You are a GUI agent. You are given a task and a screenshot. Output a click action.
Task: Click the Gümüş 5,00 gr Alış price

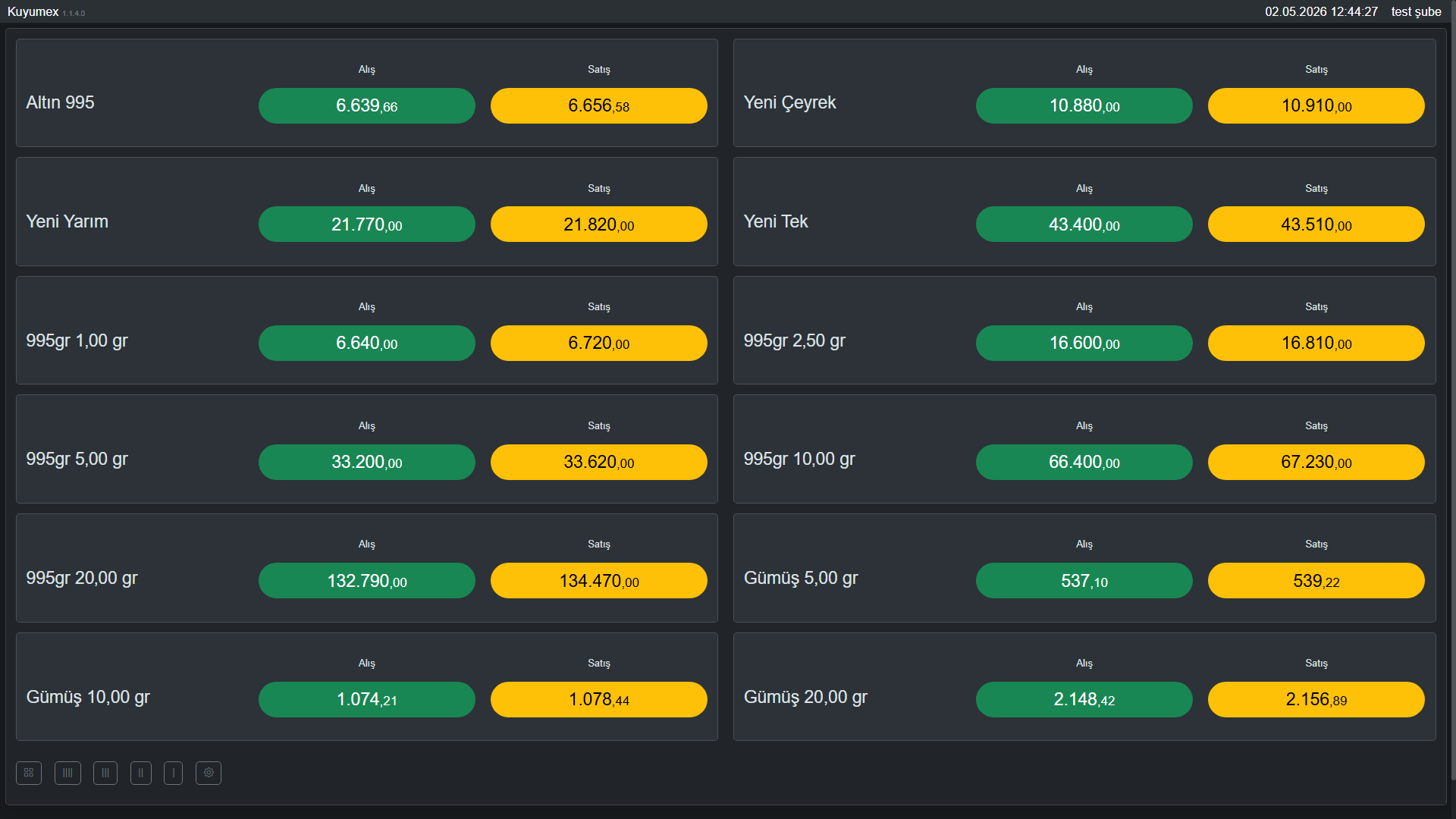pyautogui.click(x=1084, y=581)
